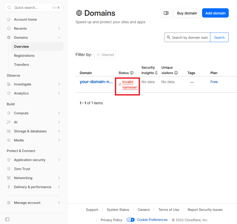This screenshot has height=224, width=237.
Task: Click the Investigate icon in sidebar
Action: point(9,84)
